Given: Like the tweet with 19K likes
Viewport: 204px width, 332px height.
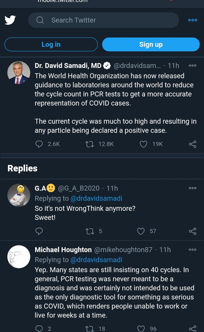Looking at the screenshot, I should point(143,144).
